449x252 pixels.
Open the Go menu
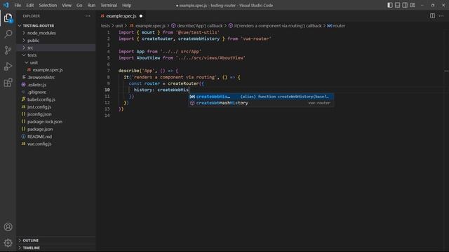tap(79, 5)
